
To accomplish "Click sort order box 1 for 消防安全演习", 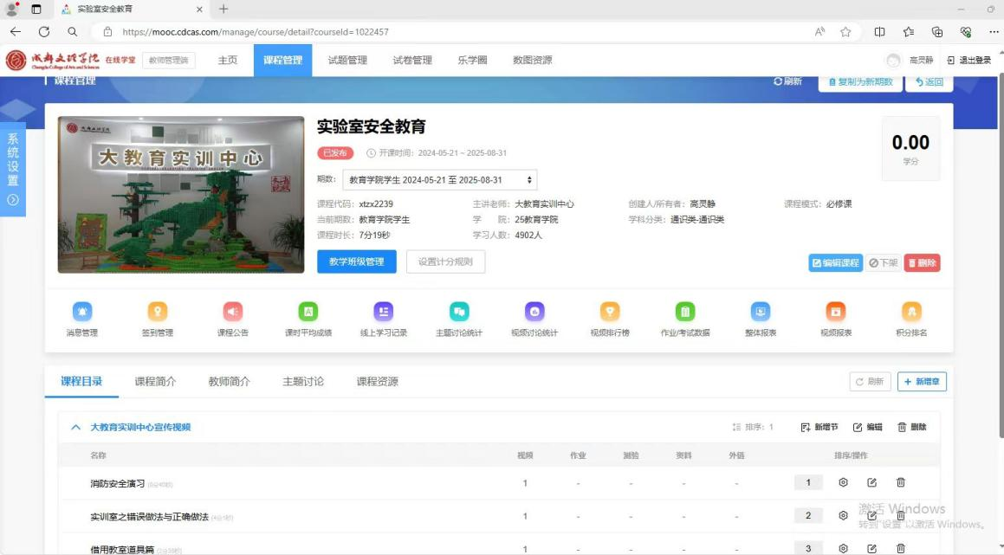I will [x=808, y=482].
